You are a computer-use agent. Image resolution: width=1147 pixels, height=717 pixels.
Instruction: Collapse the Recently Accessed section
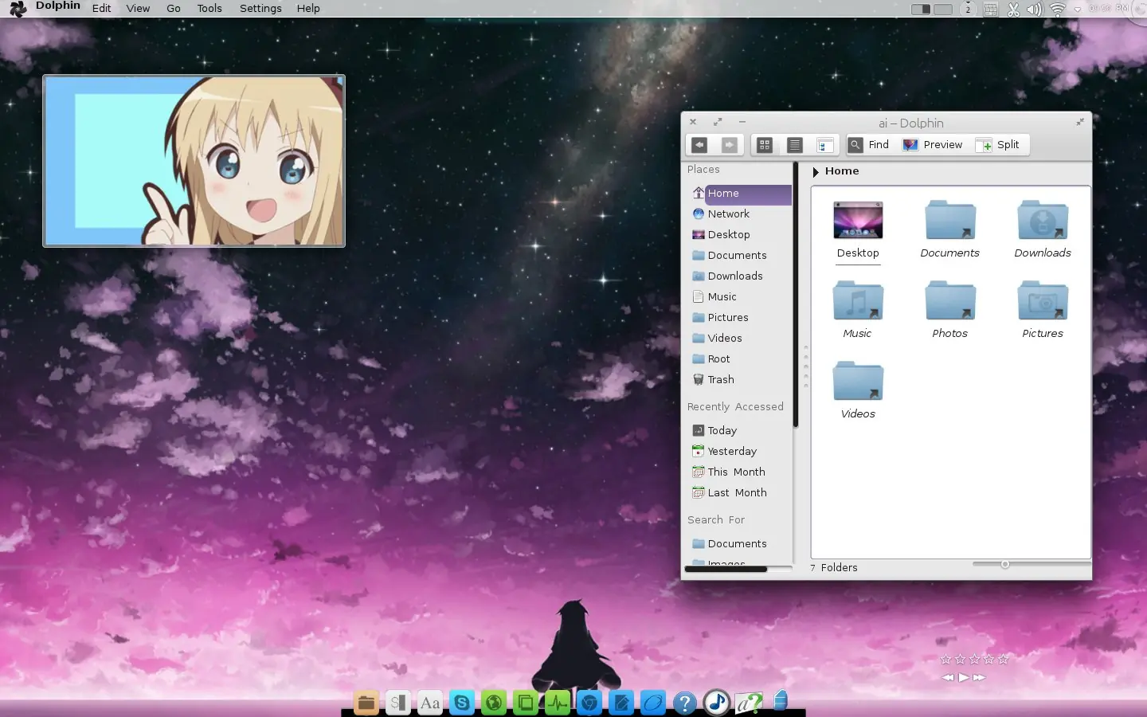click(734, 406)
